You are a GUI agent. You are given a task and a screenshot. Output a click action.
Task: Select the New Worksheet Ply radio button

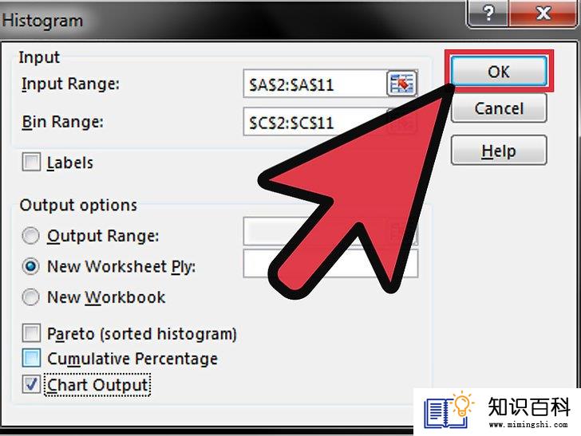(x=30, y=266)
